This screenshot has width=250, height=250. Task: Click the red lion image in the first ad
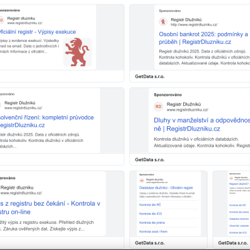coord(77,52)
